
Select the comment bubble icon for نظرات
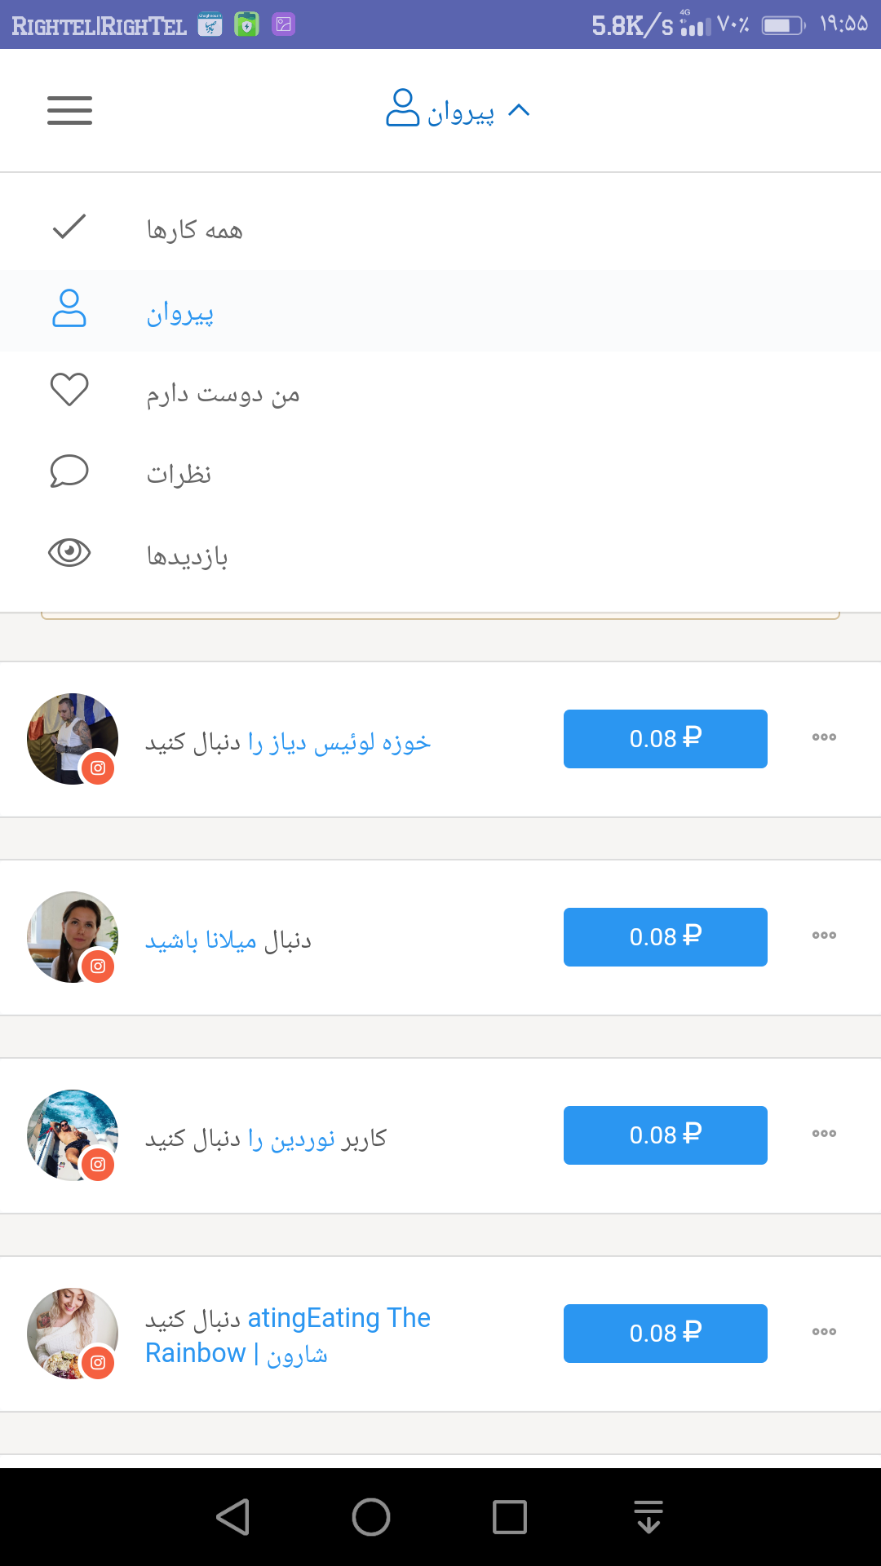coord(70,471)
